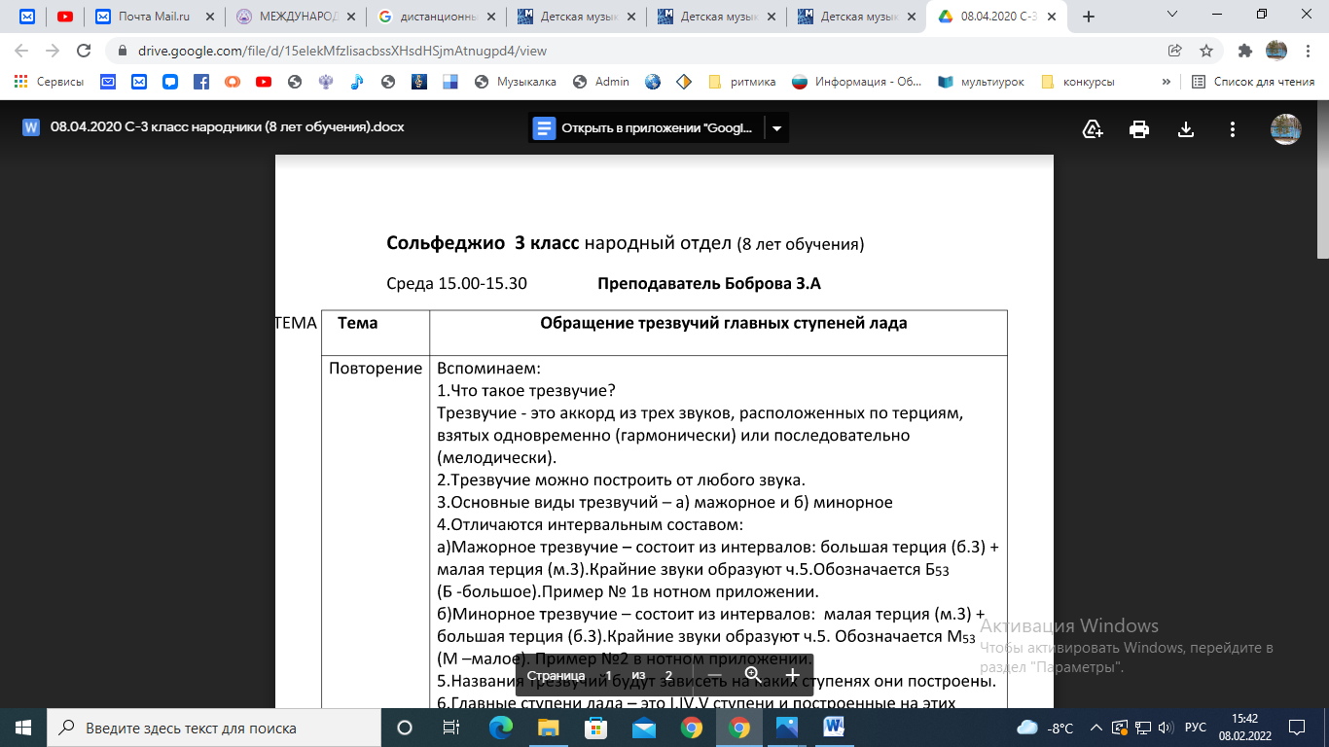Open the ритмика bookmarks folder

[741, 82]
